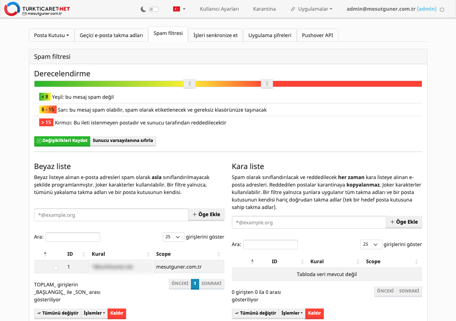Click ÖNCEKİ in Kara liste pagination
Viewport: 456px width, 321px height.
(x=385, y=291)
